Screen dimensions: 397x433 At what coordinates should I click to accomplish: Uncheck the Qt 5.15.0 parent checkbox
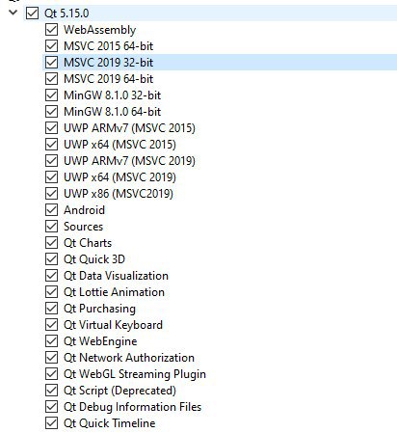[x=32, y=14]
